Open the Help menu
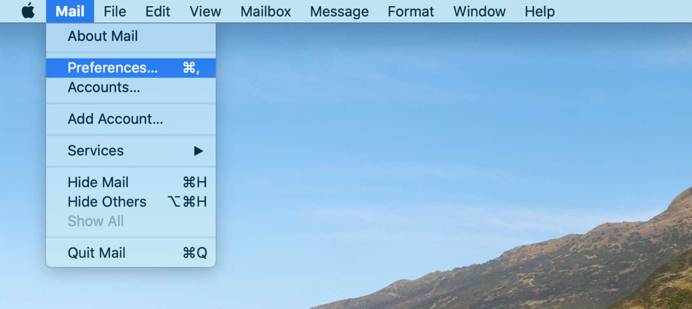Image resolution: width=692 pixels, height=309 pixels. click(540, 11)
